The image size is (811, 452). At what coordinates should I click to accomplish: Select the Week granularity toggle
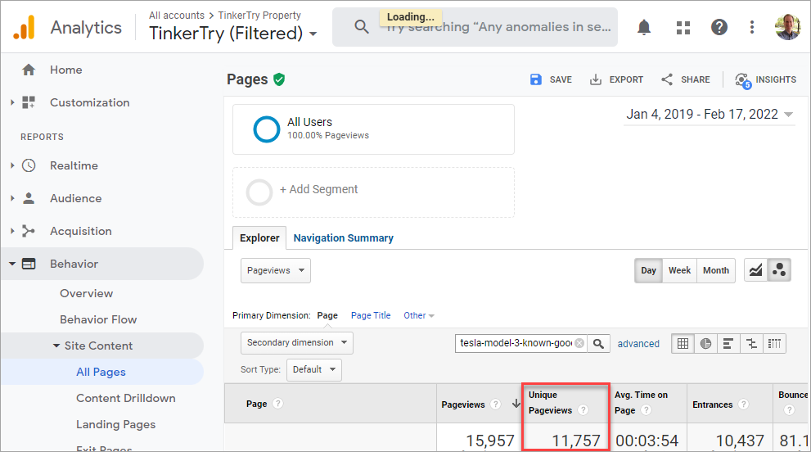click(x=679, y=270)
